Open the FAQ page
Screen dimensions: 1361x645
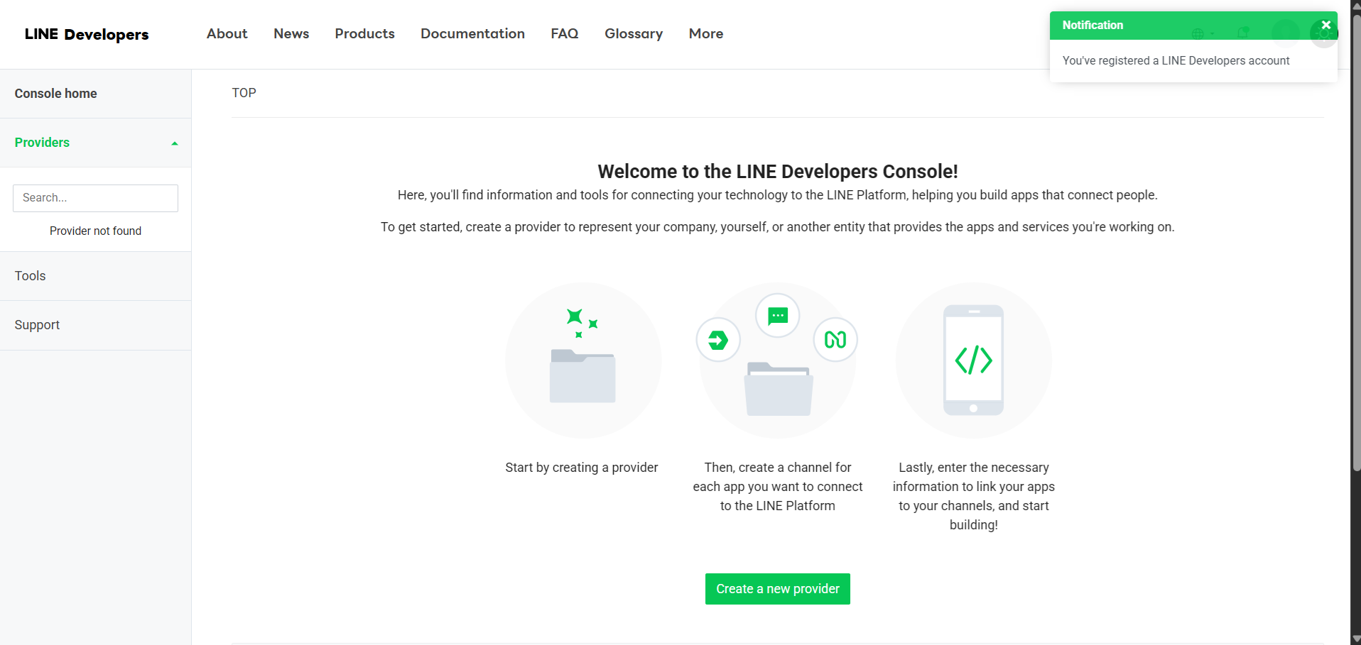click(x=564, y=33)
